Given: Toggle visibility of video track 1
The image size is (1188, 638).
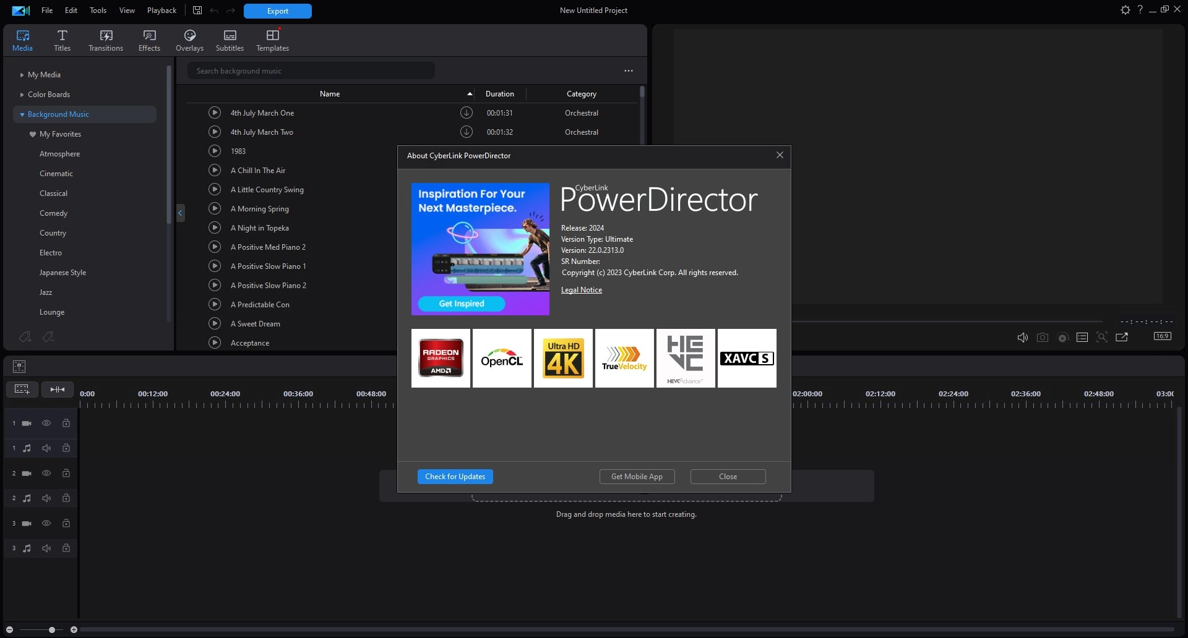Looking at the screenshot, I should 46,423.
